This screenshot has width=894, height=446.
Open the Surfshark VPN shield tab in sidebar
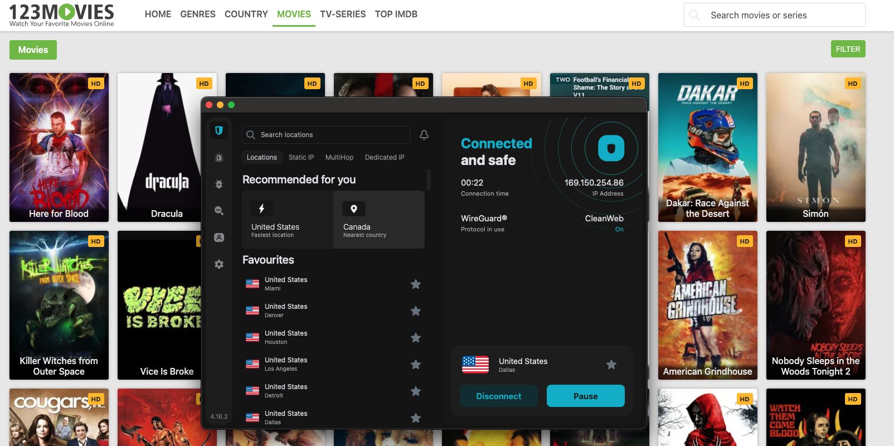219,130
